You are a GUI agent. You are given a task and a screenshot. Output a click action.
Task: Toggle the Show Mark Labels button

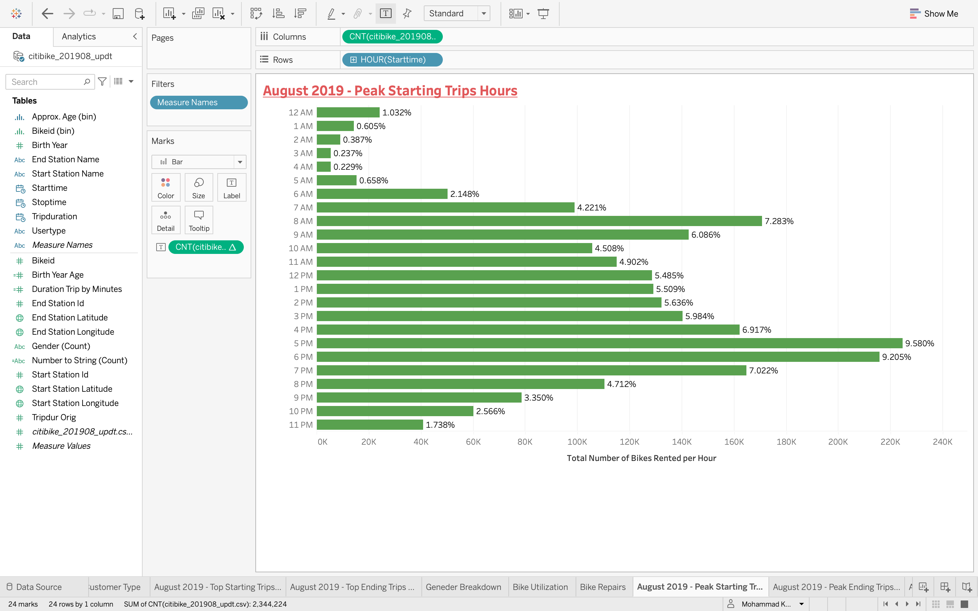[385, 13]
